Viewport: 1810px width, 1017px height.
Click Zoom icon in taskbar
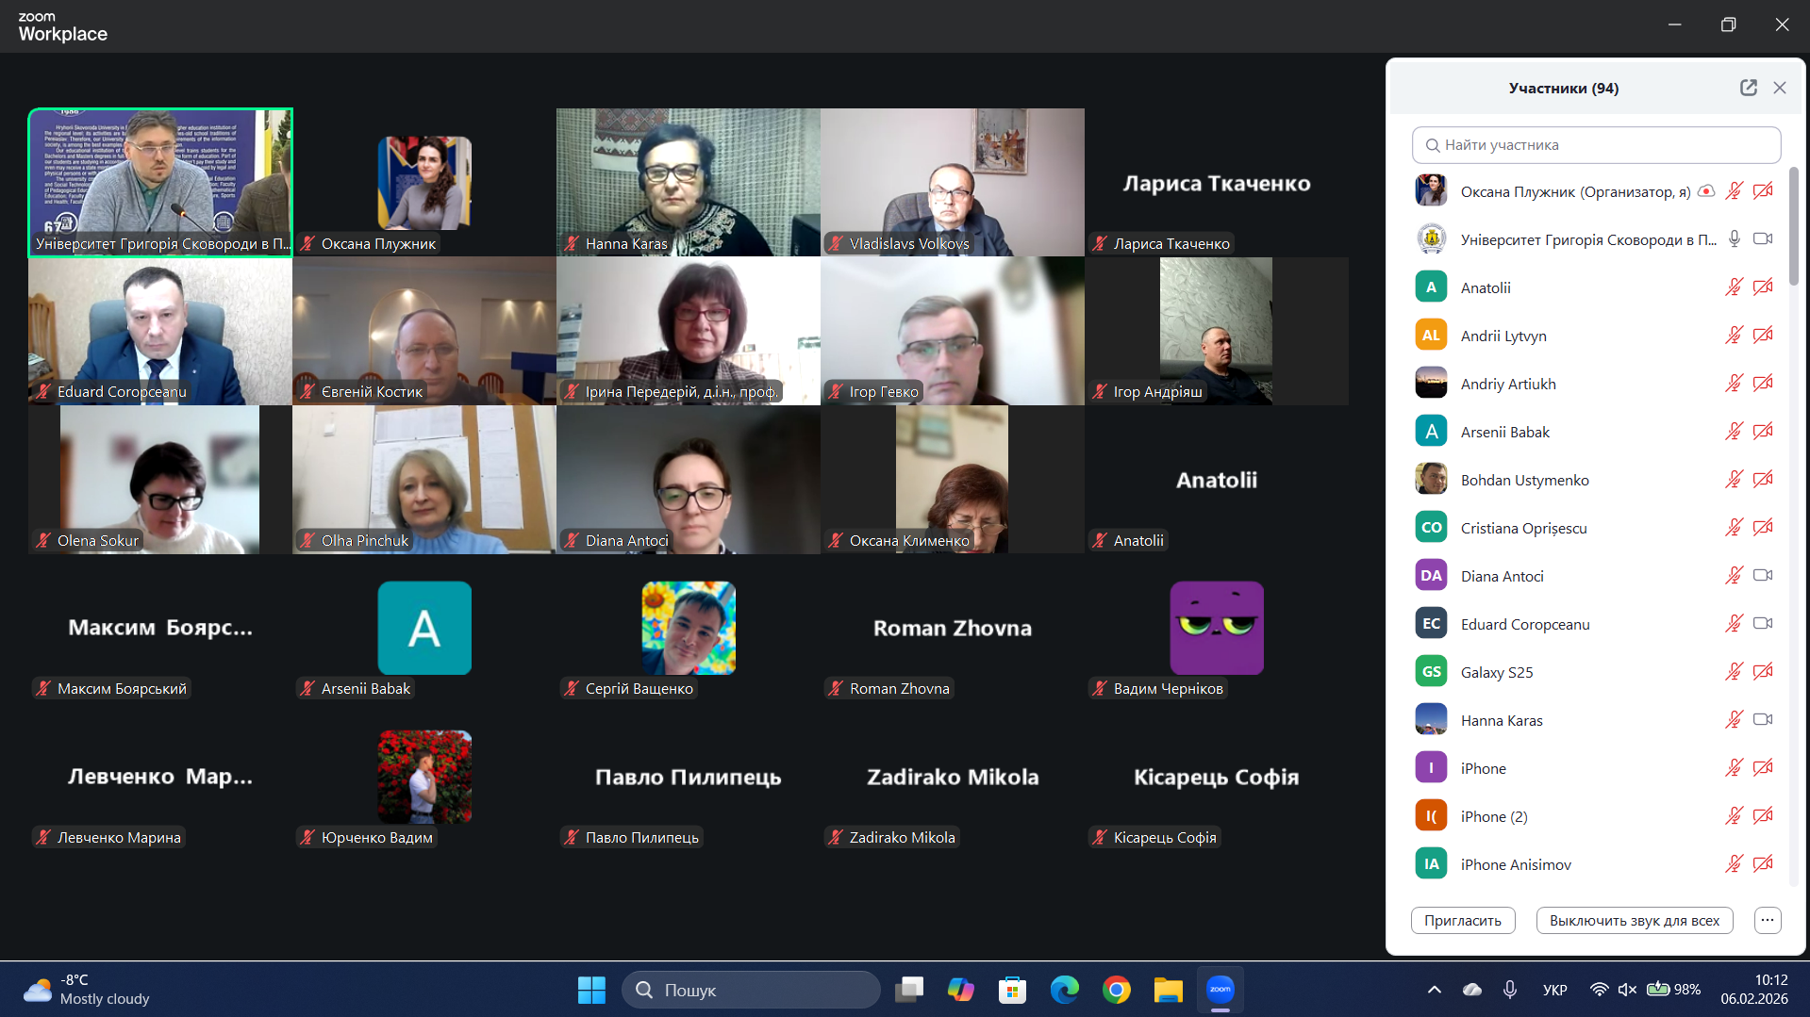tap(1221, 990)
